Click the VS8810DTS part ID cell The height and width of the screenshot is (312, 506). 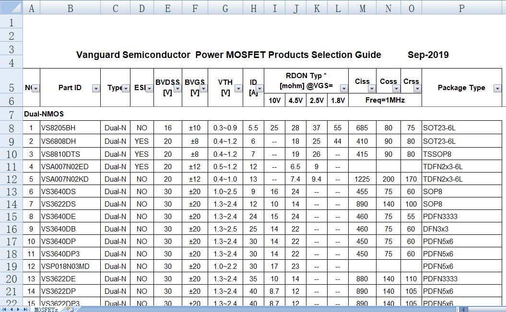[x=71, y=154]
